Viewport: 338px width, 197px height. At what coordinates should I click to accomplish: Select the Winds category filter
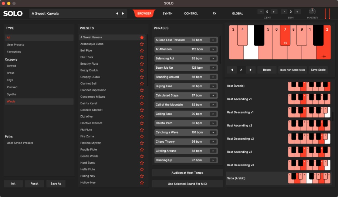11,101
